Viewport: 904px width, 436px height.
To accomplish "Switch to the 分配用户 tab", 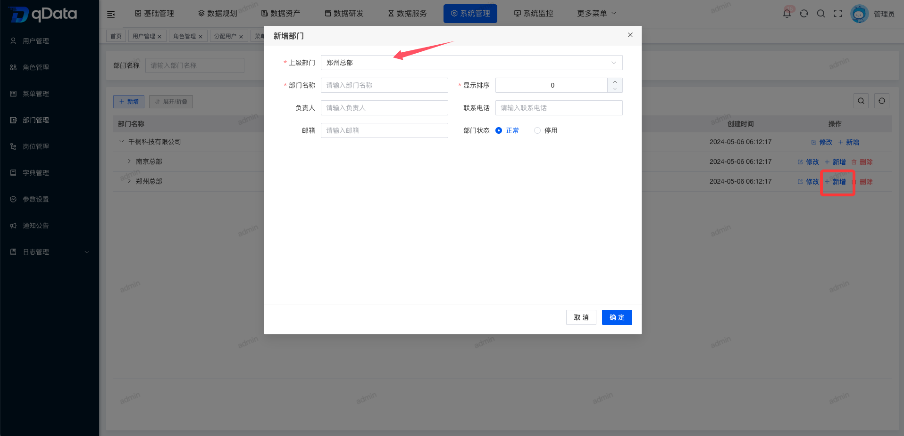I will point(225,36).
